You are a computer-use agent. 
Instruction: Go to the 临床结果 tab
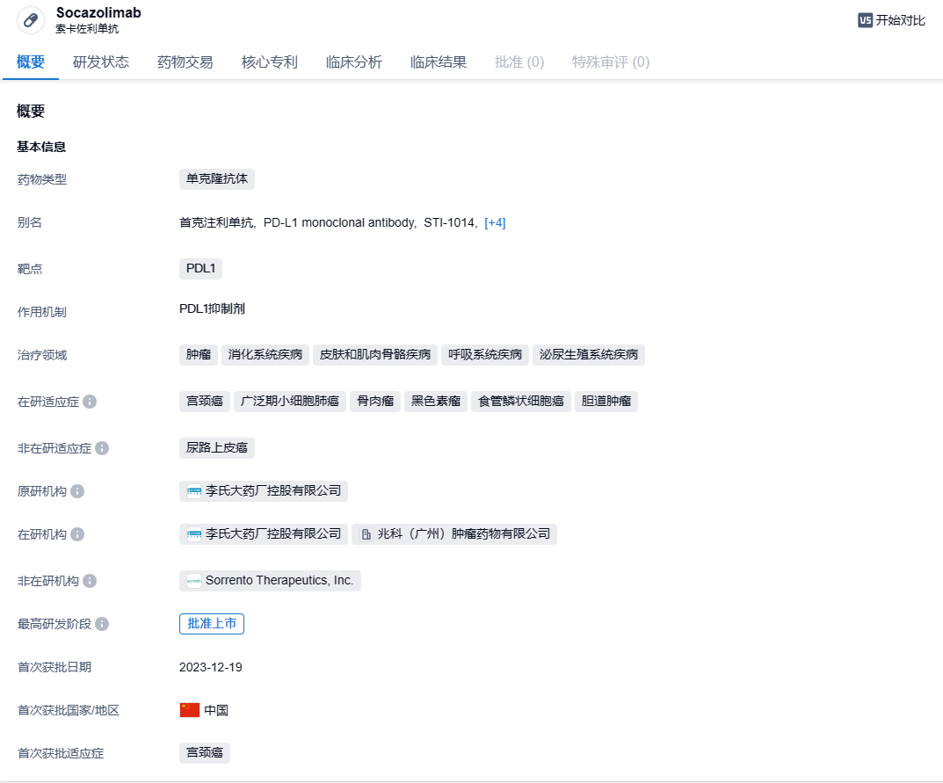[439, 62]
